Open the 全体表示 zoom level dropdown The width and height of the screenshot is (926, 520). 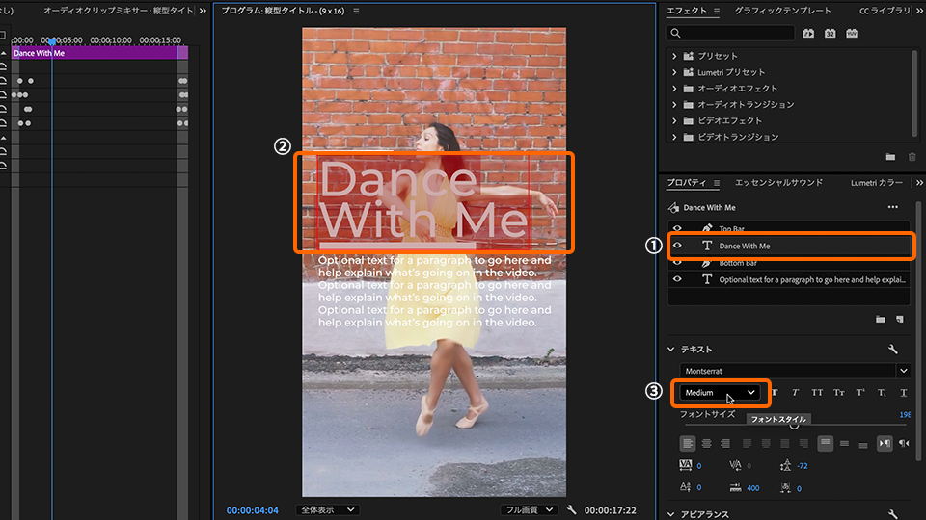click(328, 510)
